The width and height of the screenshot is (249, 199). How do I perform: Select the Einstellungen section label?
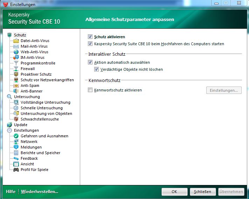(x=26, y=130)
